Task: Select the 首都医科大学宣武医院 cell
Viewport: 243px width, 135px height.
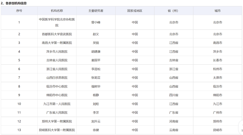Action: click(x=57, y=34)
